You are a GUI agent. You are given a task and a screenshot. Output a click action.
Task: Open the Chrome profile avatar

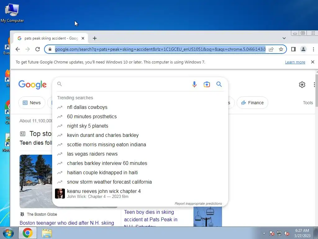tap(303, 49)
